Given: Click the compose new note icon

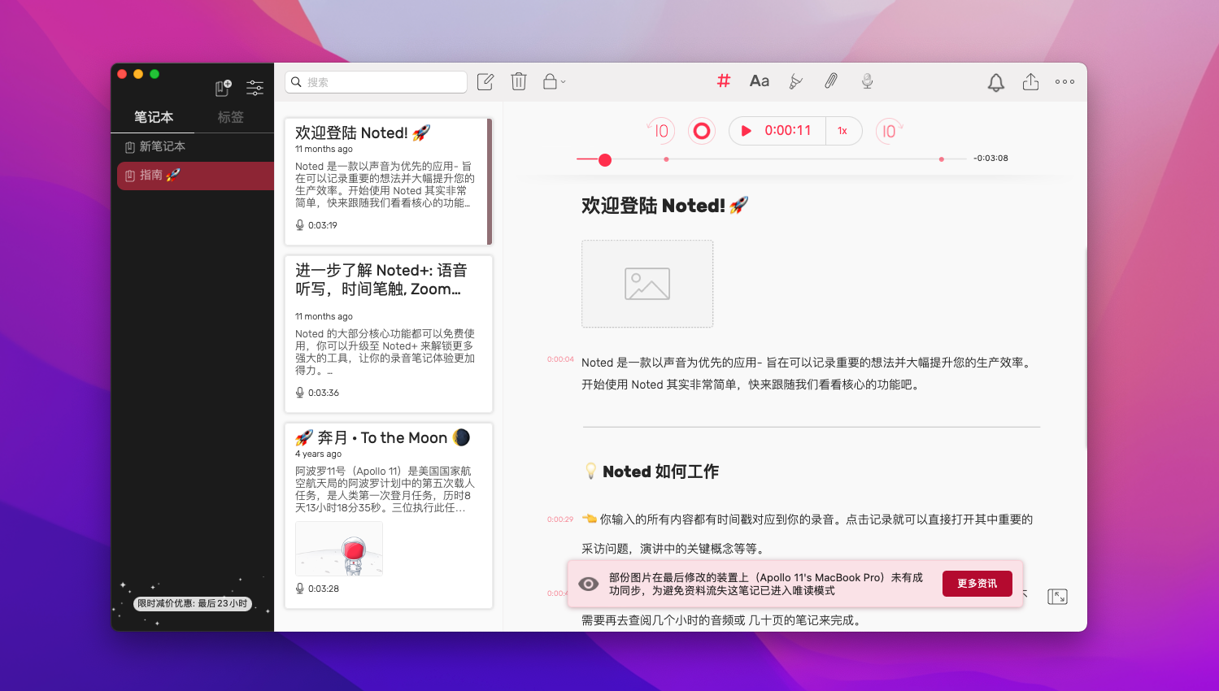Looking at the screenshot, I should click(485, 81).
